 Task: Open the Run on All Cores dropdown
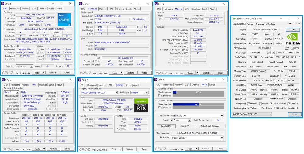click(x=189, y=120)
